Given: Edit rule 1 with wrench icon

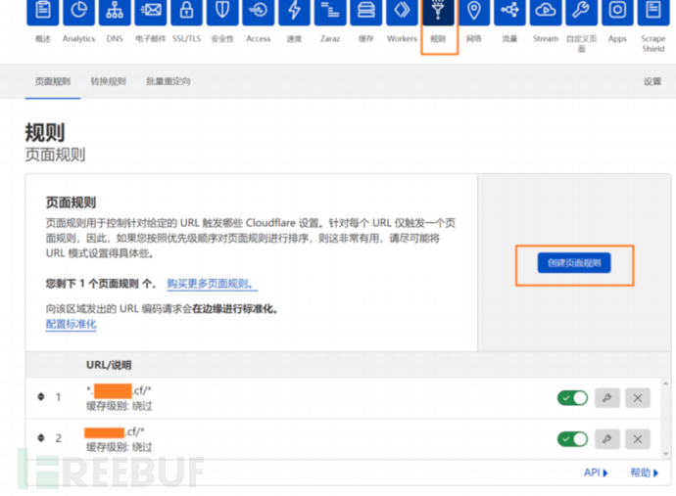Looking at the screenshot, I should [607, 398].
